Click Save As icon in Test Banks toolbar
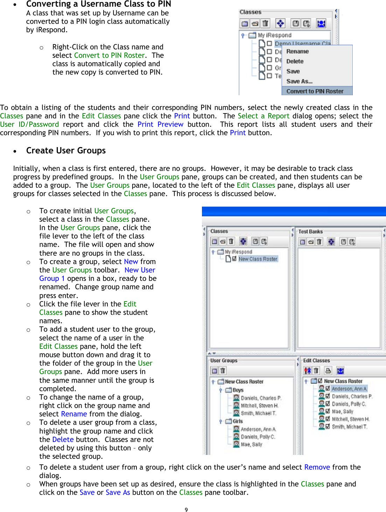386x512 pixels. point(352,242)
